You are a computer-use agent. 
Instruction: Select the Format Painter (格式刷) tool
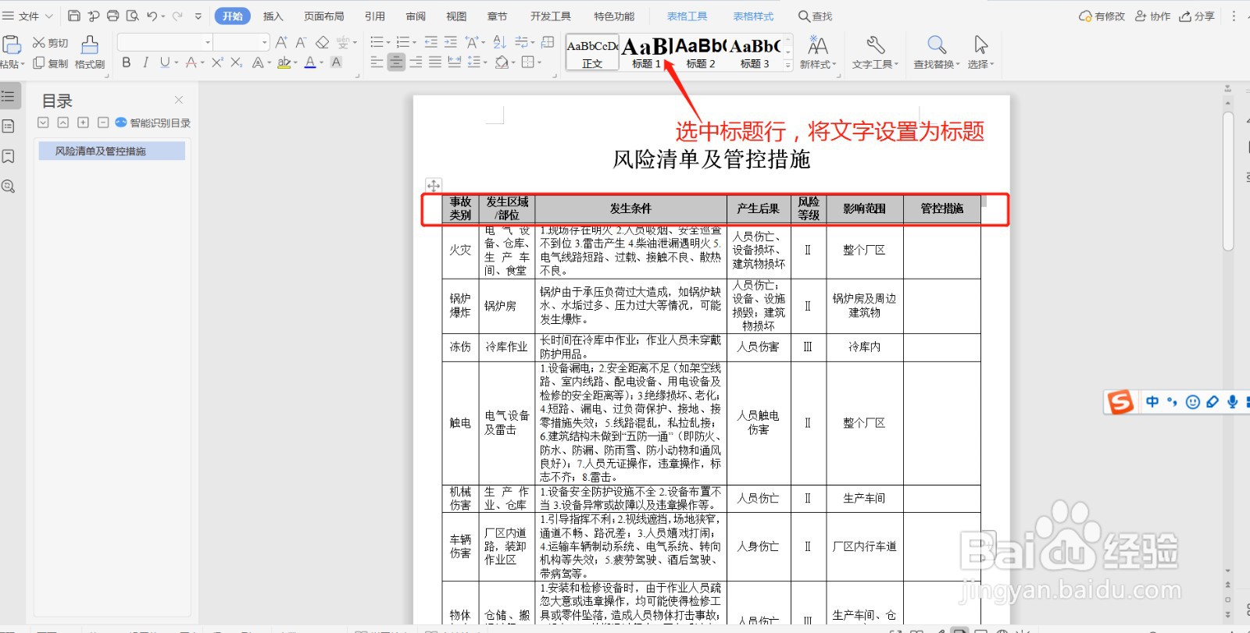[x=90, y=52]
